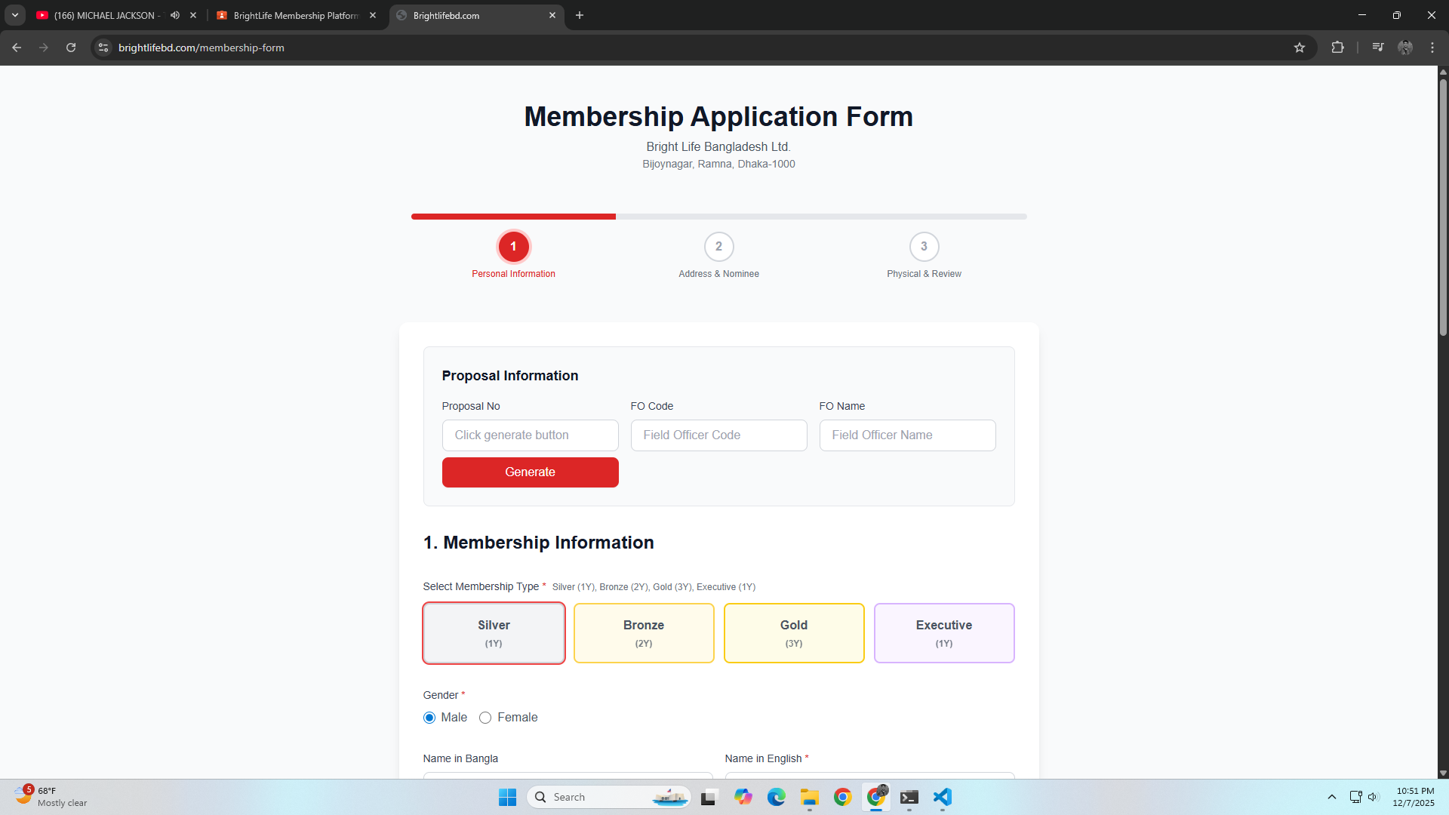Viewport: 1449px width, 815px height.
Task: Open the browser Extensions puzzle icon
Action: [x=1337, y=48]
